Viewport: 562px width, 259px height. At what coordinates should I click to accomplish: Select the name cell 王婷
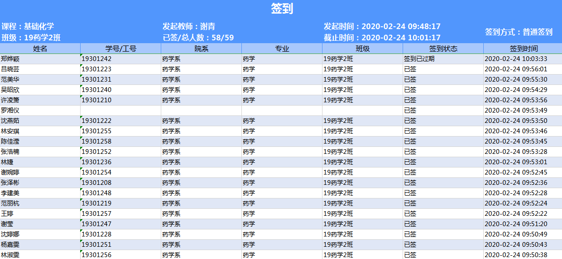(x=7, y=214)
